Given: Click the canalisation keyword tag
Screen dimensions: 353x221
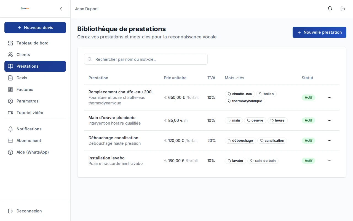Looking at the screenshot, I should pyautogui.click(x=272, y=141).
